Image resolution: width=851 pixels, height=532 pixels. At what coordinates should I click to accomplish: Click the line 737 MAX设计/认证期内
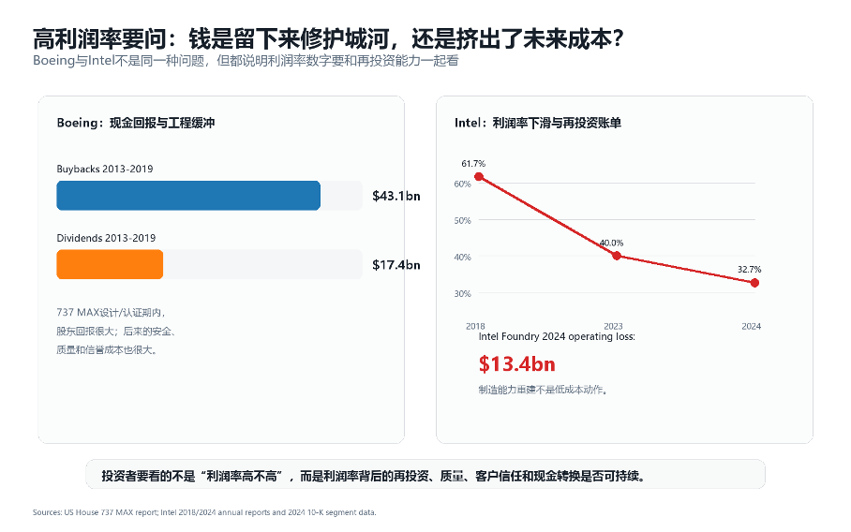(111, 313)
